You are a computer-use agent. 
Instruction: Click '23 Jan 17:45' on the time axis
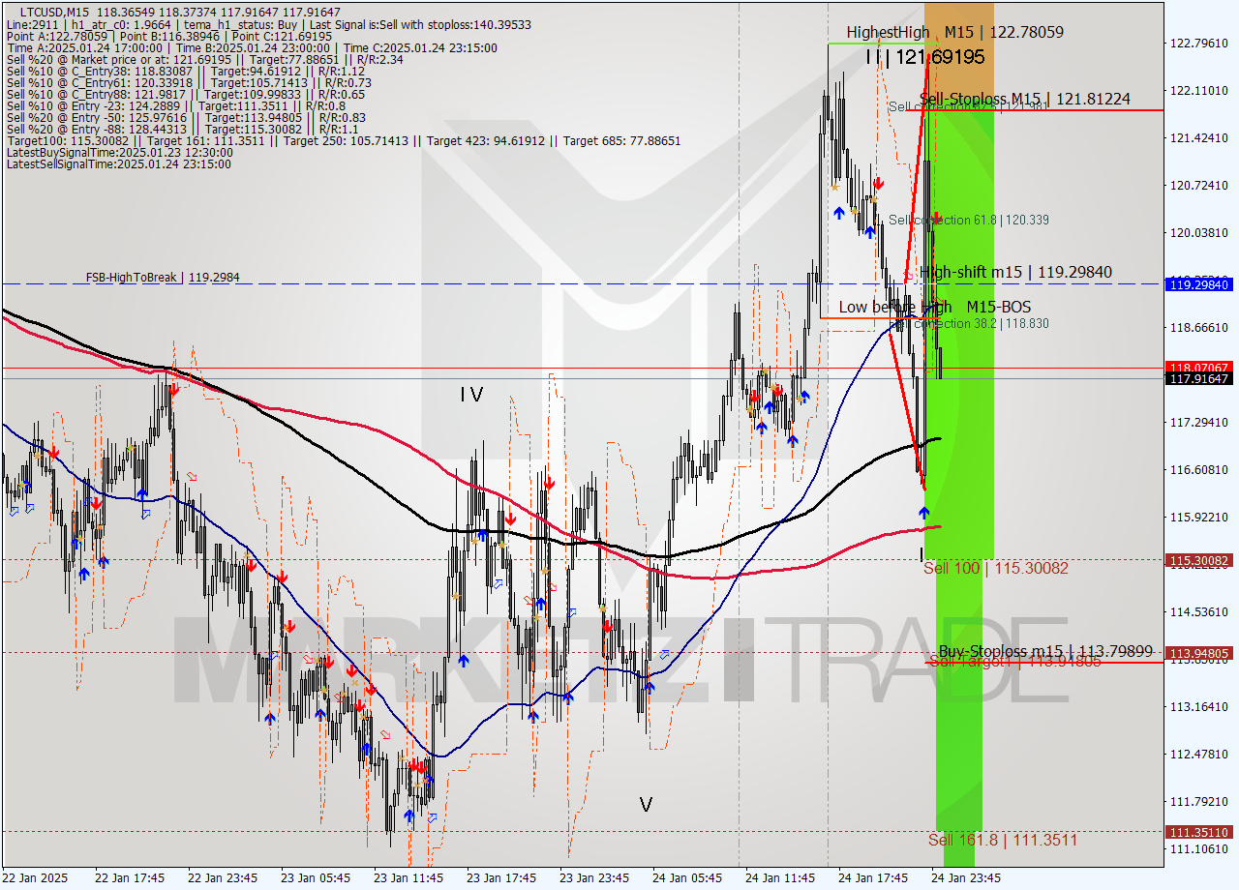[501, 877]
